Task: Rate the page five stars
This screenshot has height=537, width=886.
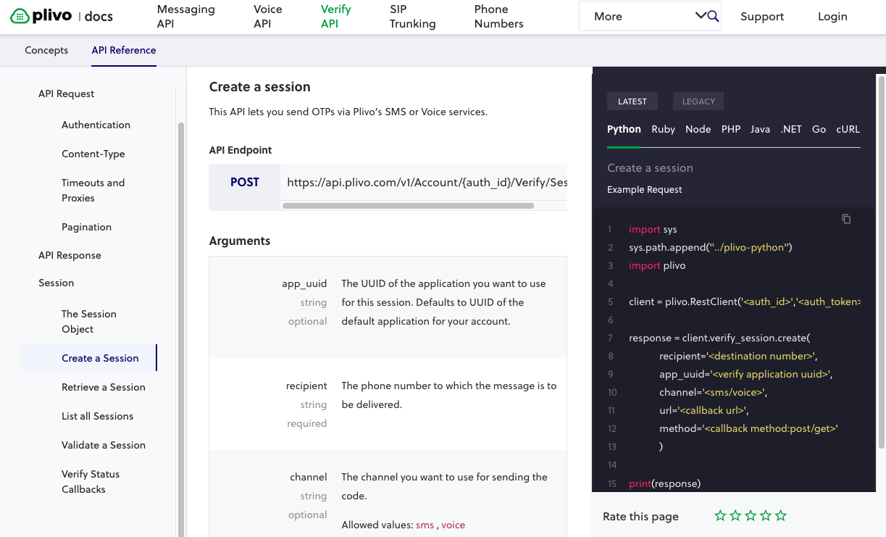Action: (780, 516)
